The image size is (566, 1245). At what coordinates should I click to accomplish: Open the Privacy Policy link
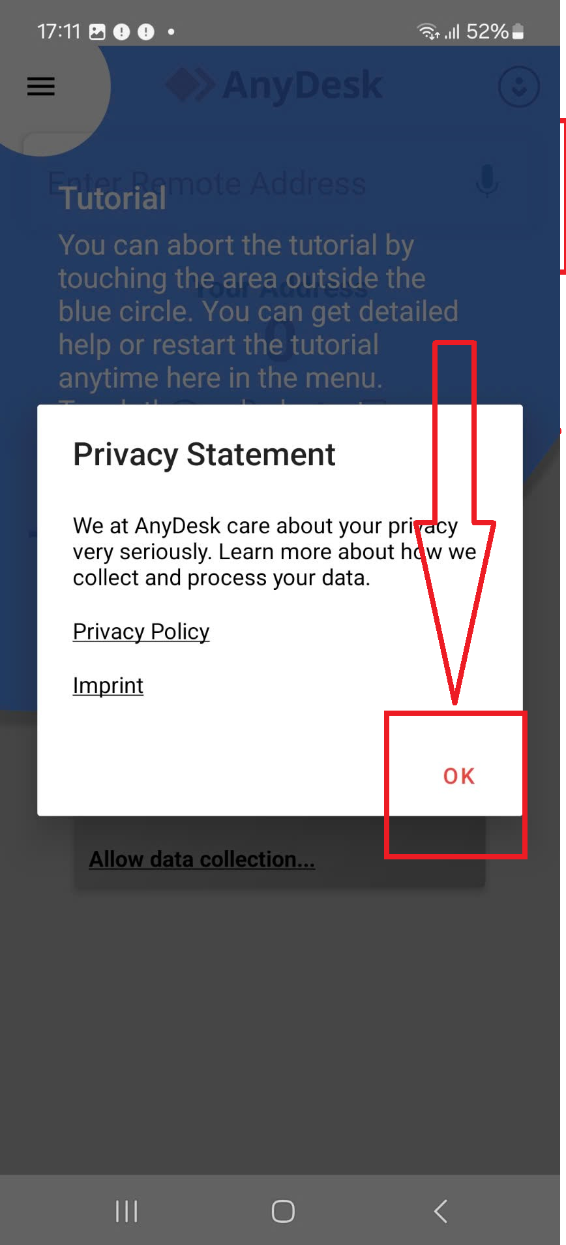pyautogui.click(x=141, y=632)
